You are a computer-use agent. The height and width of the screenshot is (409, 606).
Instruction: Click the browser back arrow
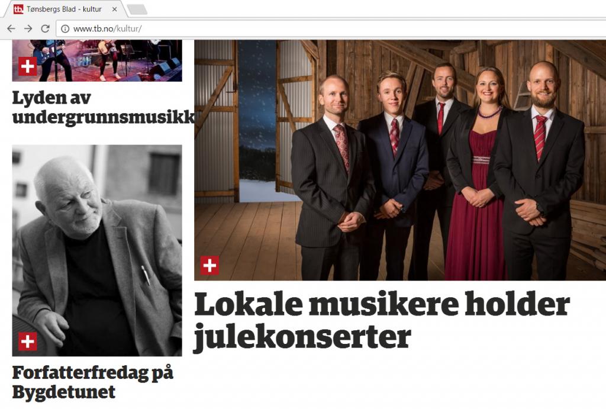click(11, 28)
